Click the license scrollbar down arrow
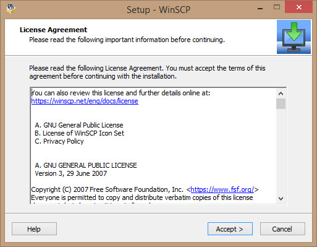Screen dimensions: 317x247 tap(281, 199)
